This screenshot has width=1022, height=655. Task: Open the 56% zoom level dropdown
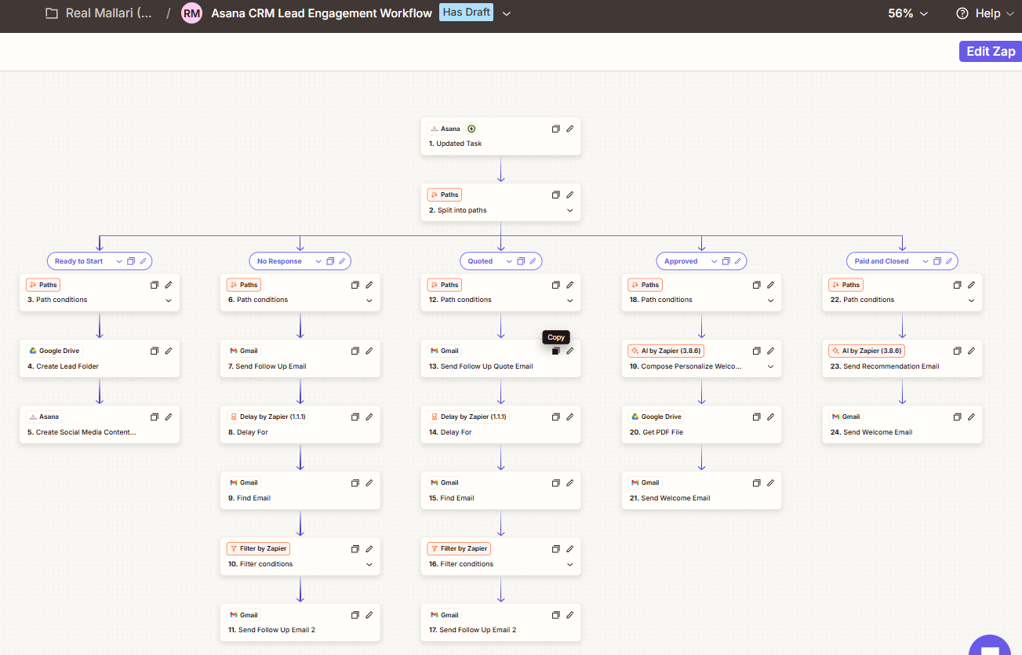(908, 13)
